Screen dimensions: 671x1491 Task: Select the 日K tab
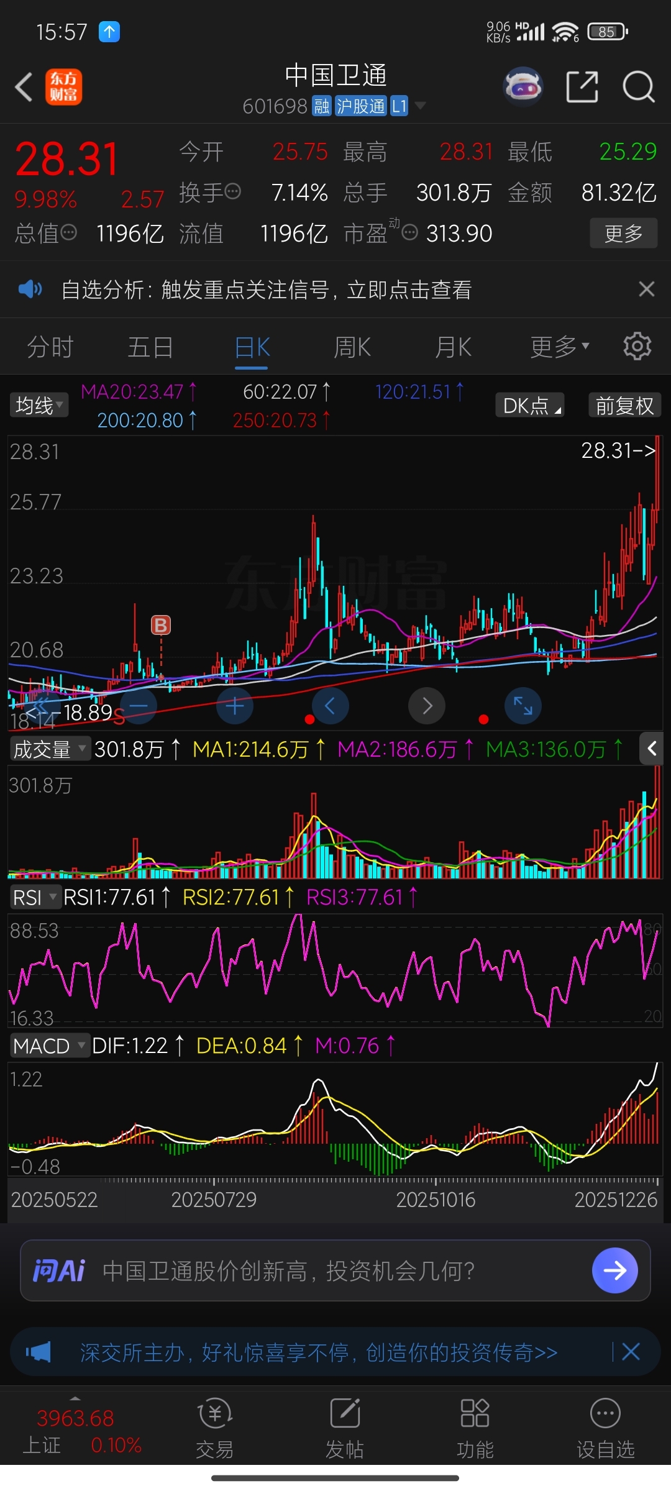click(x=252, y=347)
